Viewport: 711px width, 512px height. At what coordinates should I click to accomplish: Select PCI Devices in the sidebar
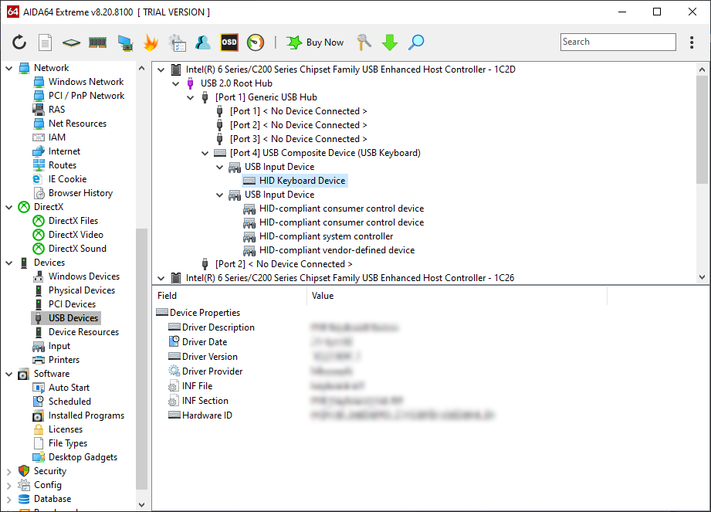tap(72, 304)
